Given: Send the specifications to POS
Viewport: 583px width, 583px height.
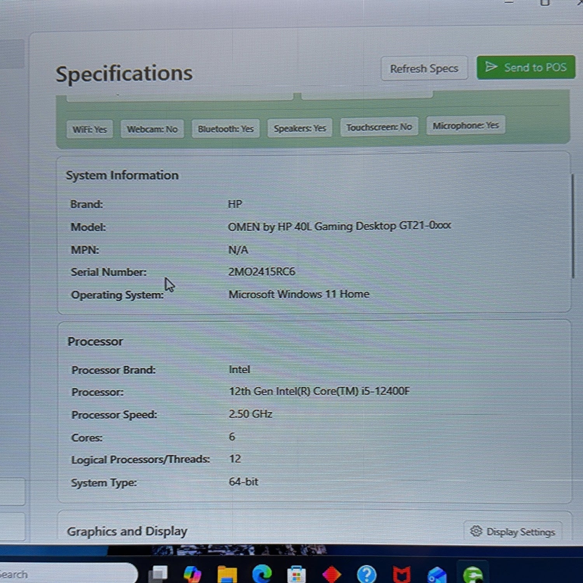Looking at the screenshot, I should pos(526,67).
